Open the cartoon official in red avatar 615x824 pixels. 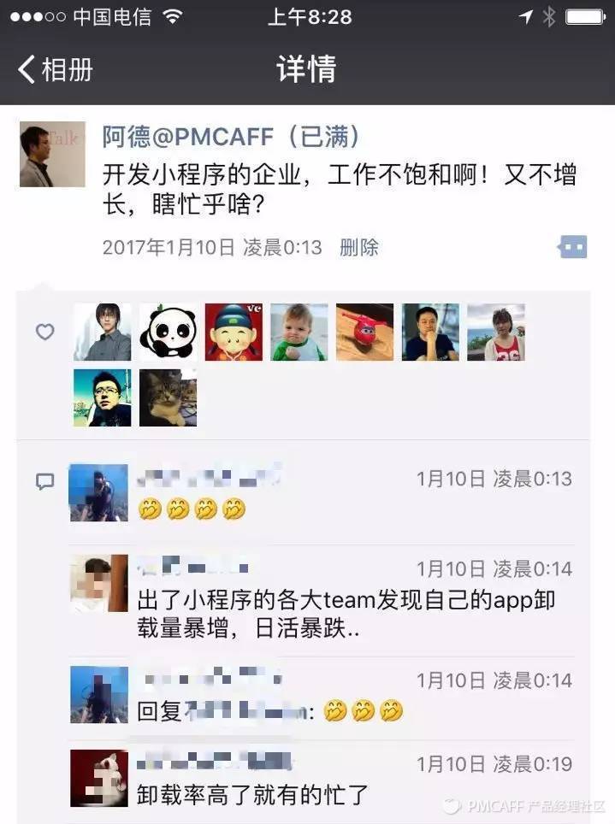coord(234,332)
